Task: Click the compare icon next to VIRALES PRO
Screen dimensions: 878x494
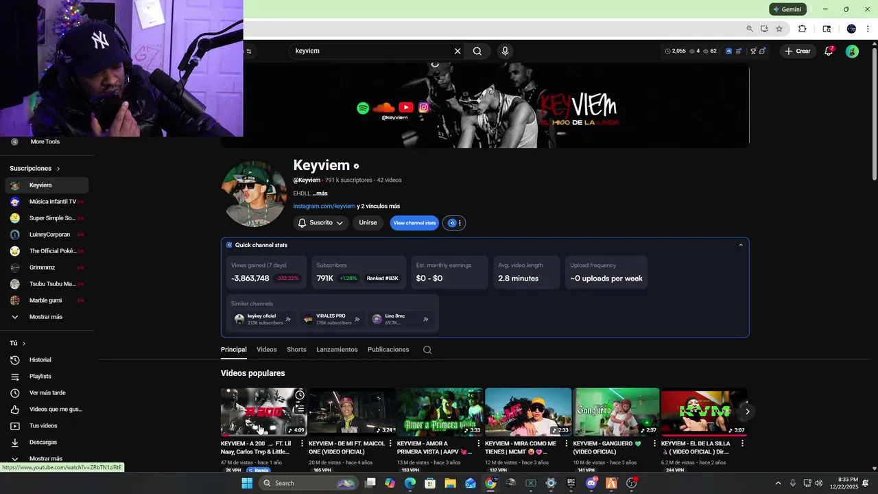Action: [357, 319]
